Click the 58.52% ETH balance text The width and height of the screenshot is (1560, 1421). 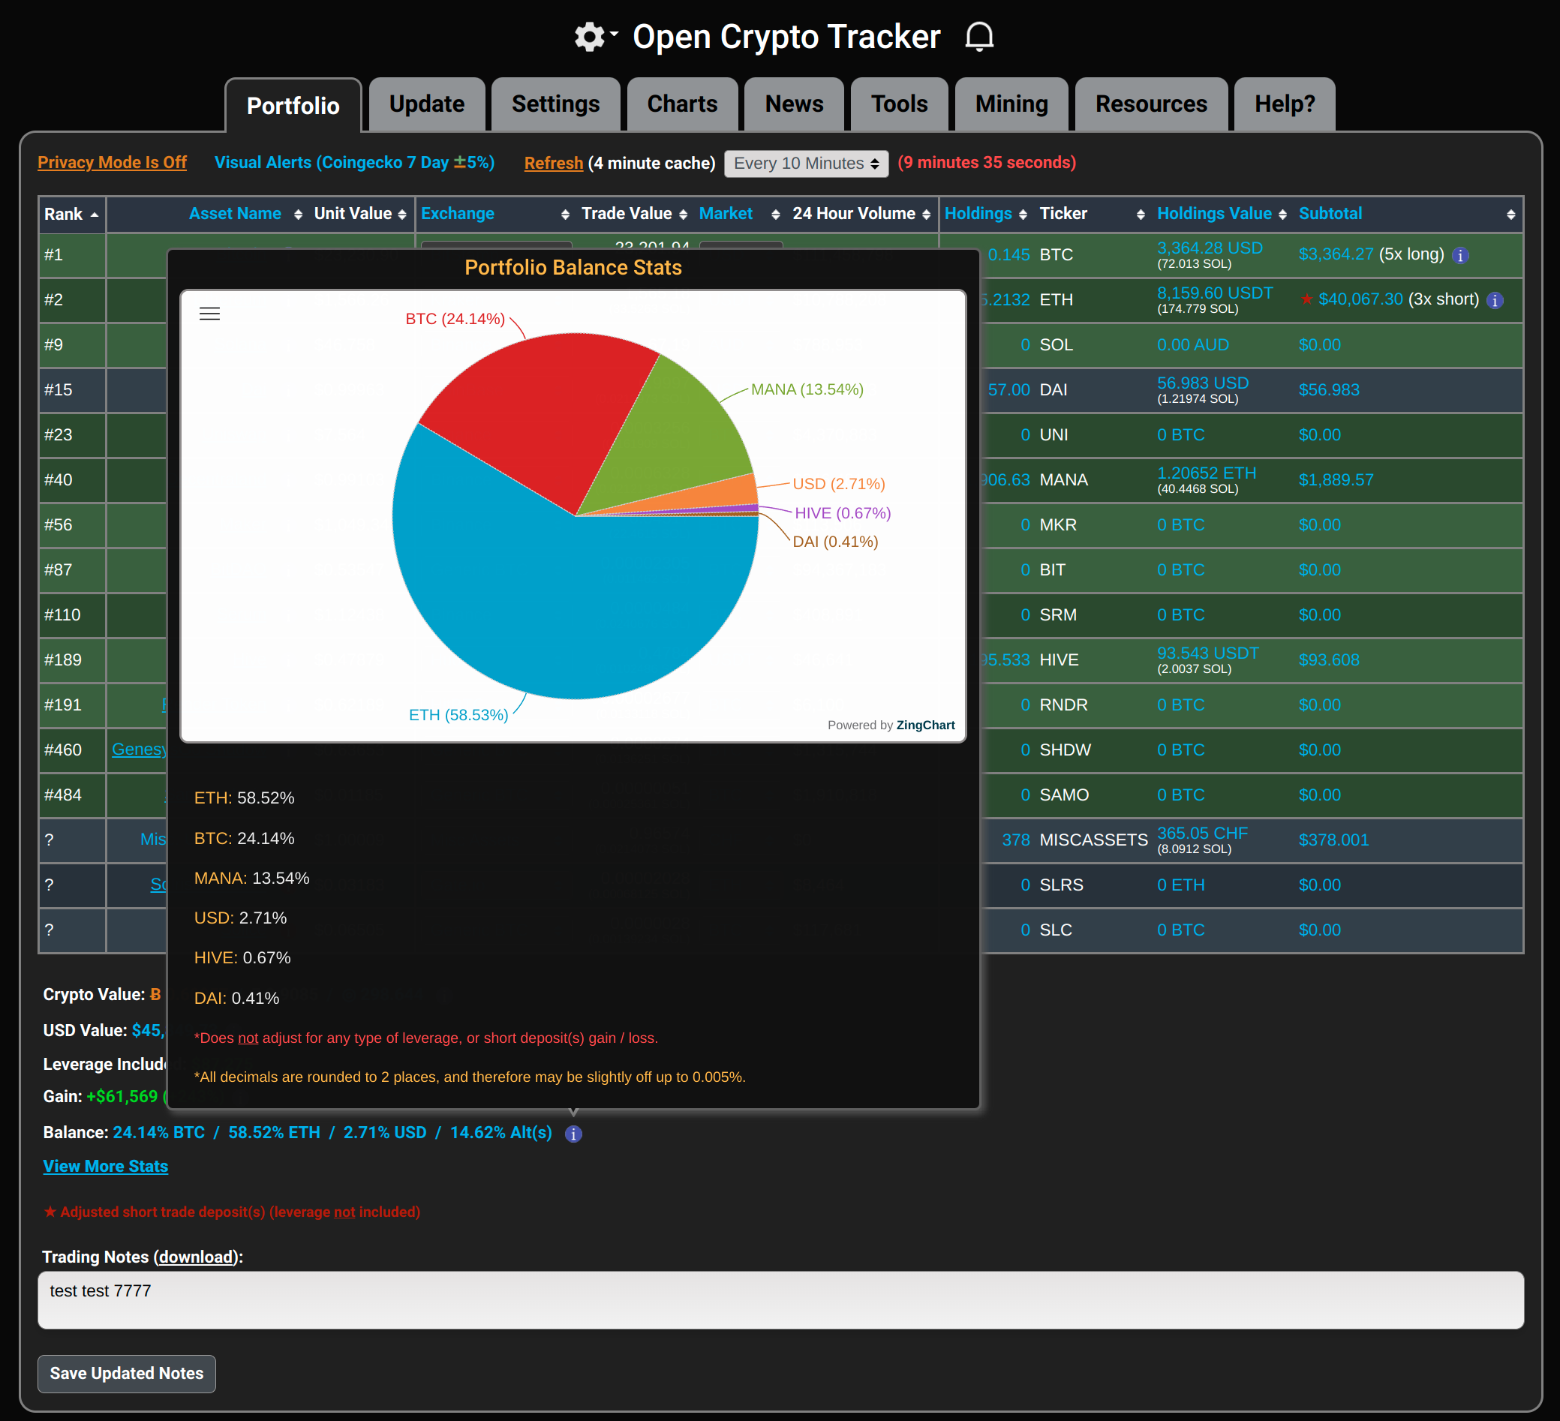tap(274, 1132)
